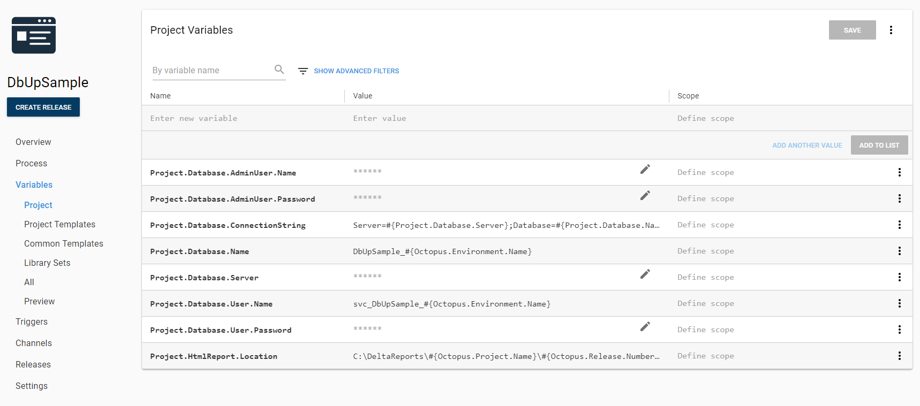The image size is (920, 406).
Task: Focus the variable name search field
Action: [x=212, y=71]
